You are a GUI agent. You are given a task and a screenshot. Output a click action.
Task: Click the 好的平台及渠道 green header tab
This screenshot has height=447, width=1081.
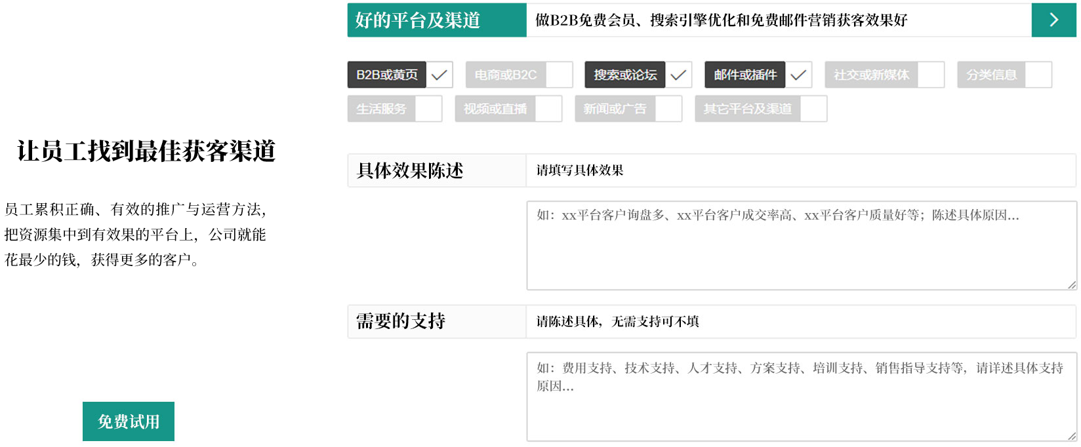click(437, 20)
